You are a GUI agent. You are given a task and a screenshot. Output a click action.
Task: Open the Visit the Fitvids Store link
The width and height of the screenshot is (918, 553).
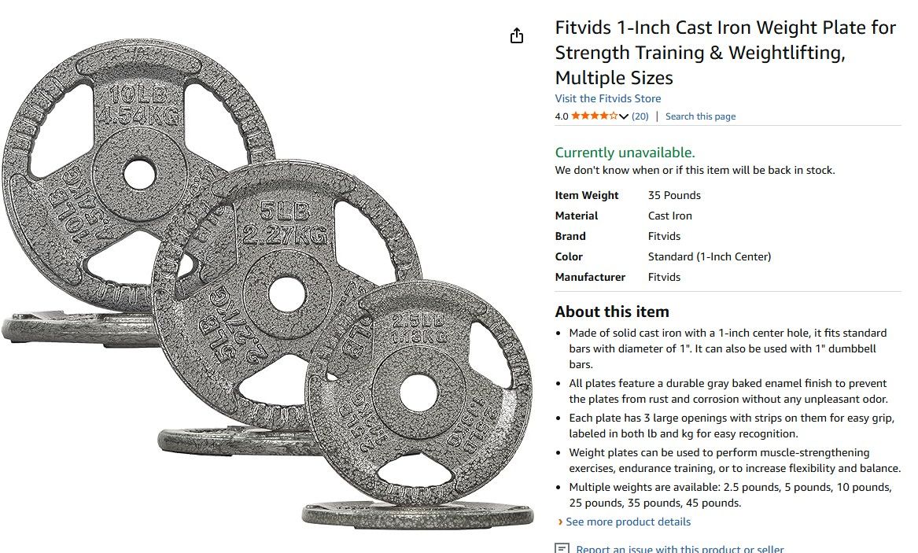point(607,98)
